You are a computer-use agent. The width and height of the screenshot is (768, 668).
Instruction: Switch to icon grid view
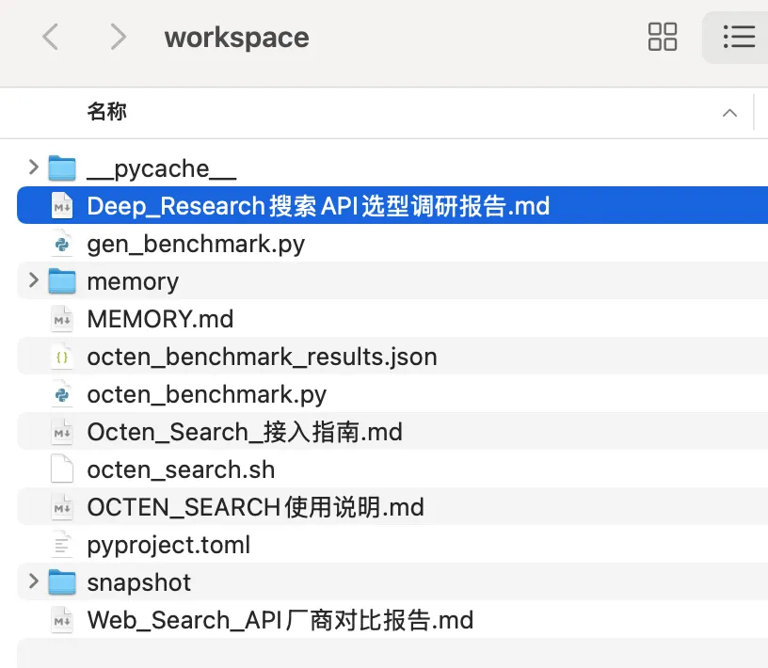663,38
